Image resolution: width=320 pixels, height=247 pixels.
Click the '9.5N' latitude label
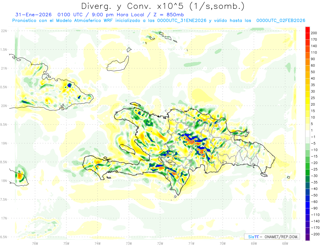coord(4,124)
